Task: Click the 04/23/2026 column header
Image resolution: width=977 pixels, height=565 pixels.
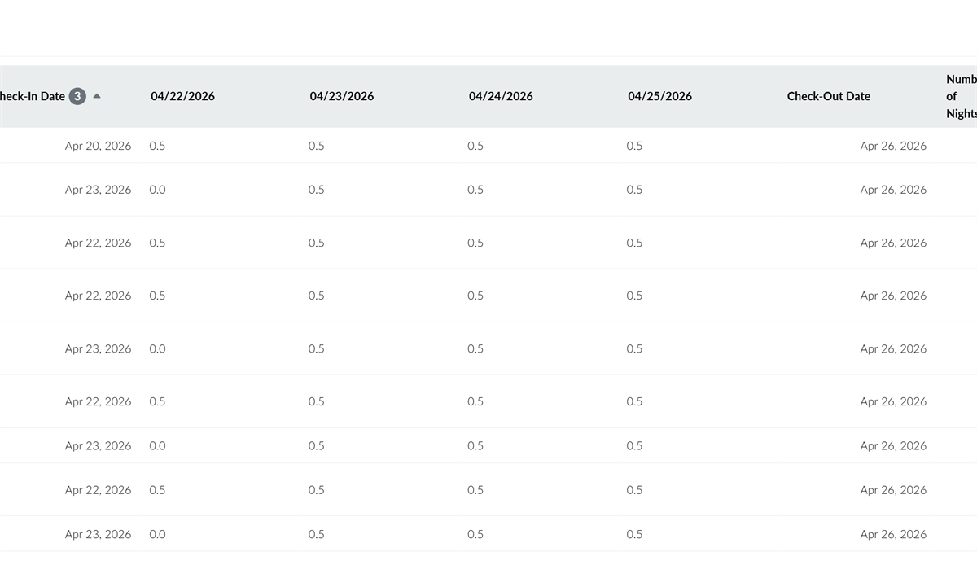Action: 341,96
